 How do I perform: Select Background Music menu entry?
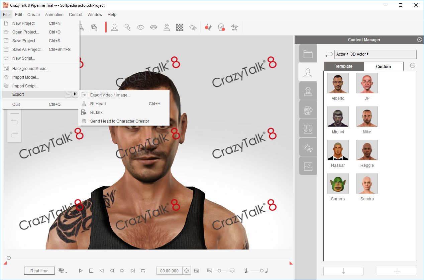[40, 69]
